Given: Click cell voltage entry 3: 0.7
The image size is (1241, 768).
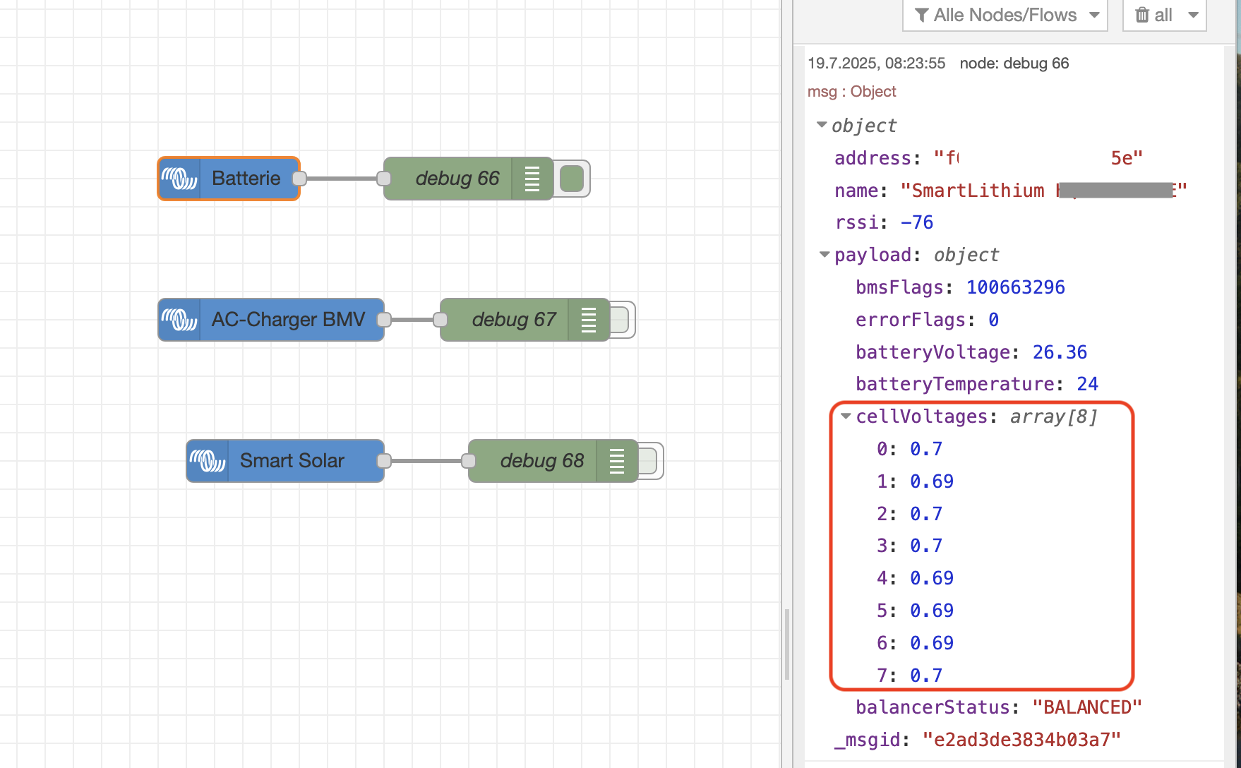Looking at the screenshot, I should 909,546.
